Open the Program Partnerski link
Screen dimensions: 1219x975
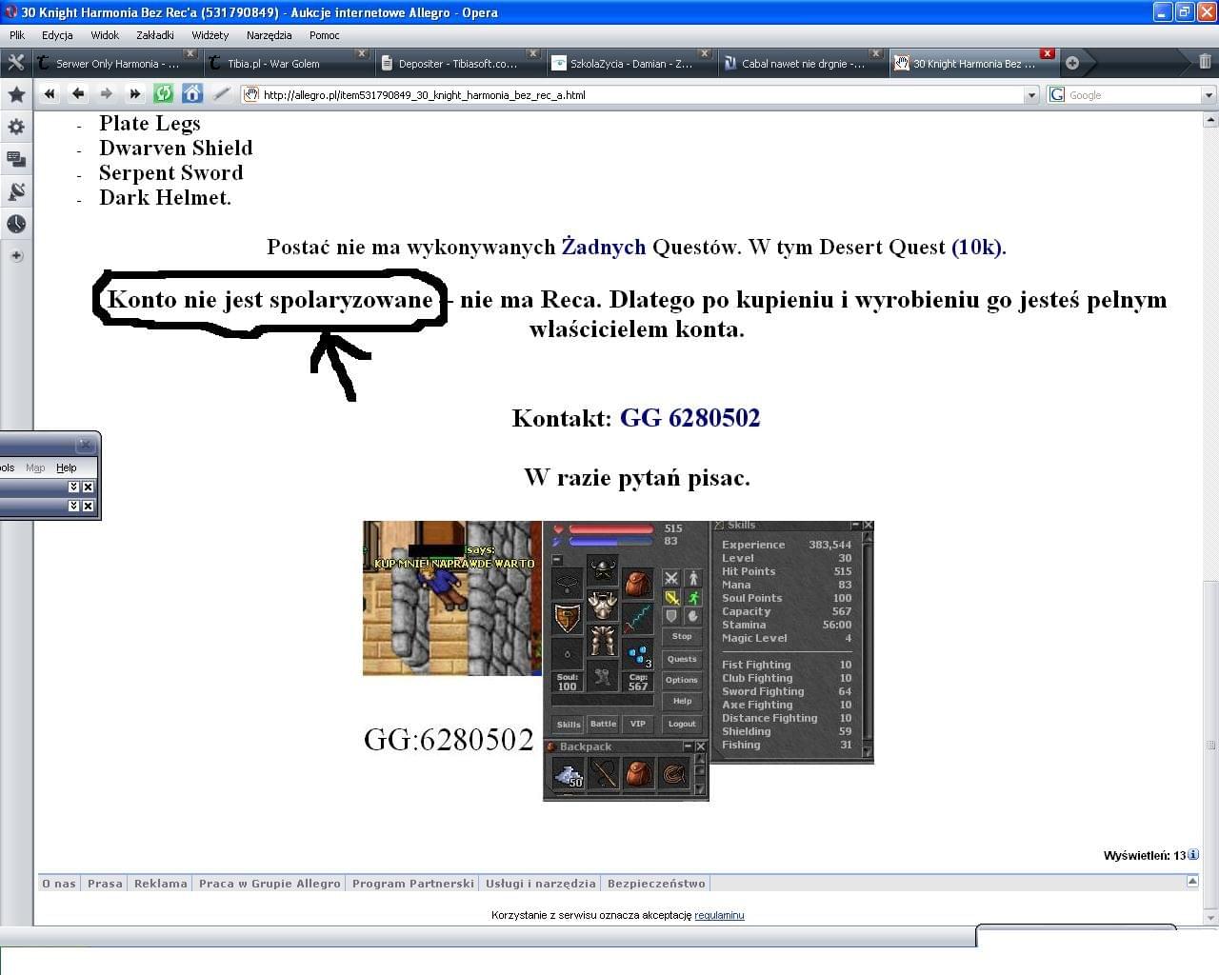[x=412, y=883]
